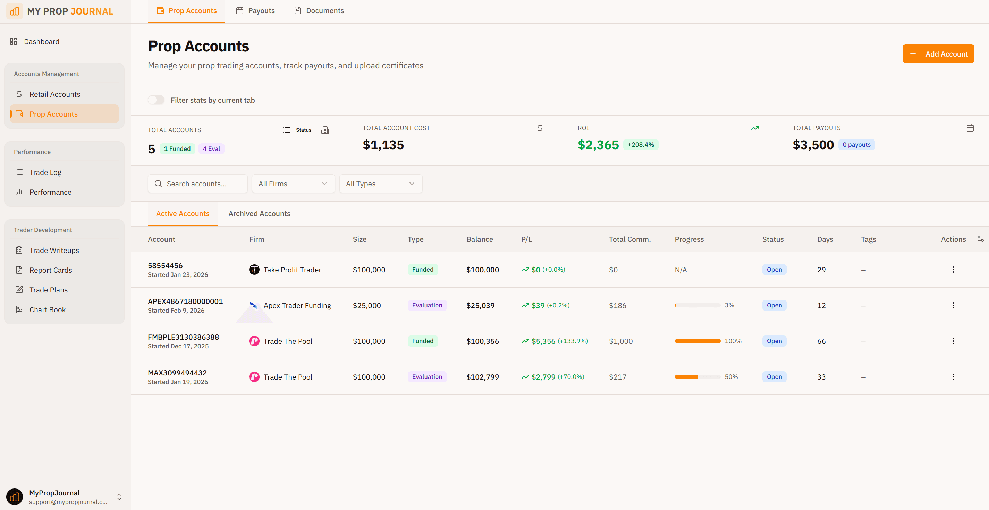
Task: Click the 4 Eval badge
Action: 212,149
